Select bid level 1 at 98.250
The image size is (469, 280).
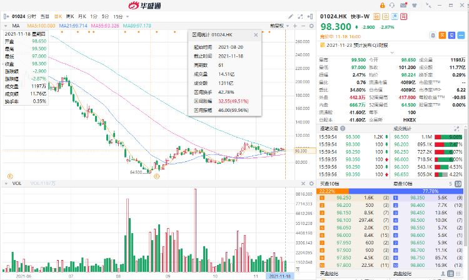pyautogui.click(x=353, y=197)
